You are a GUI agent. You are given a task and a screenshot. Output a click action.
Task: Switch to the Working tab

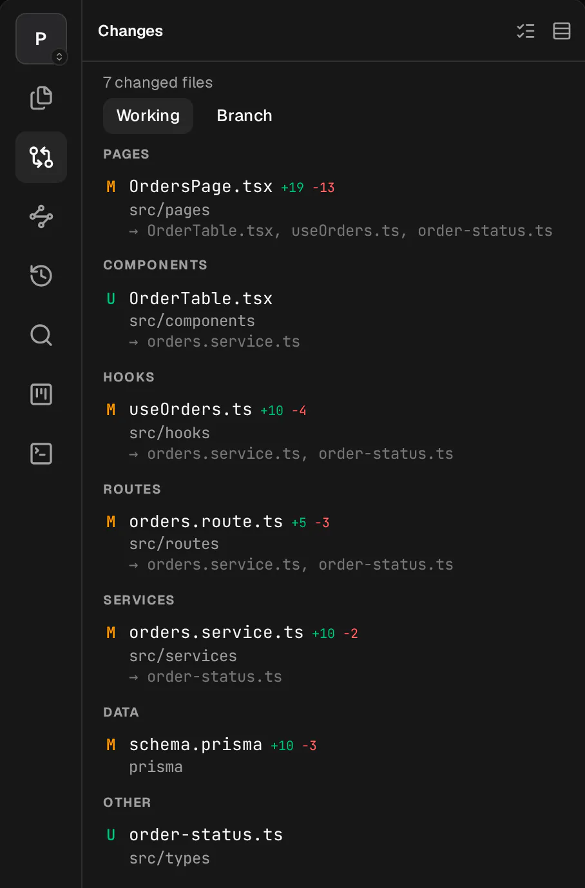coord(148,116)
